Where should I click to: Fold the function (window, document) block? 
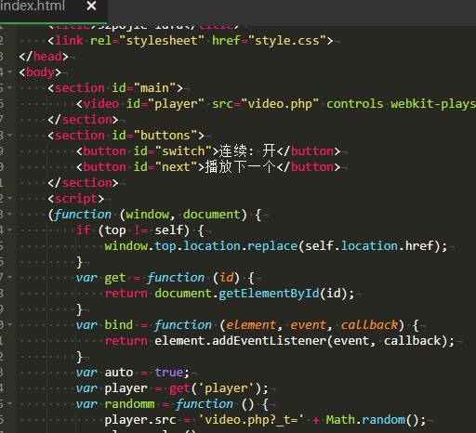[10, 214]
